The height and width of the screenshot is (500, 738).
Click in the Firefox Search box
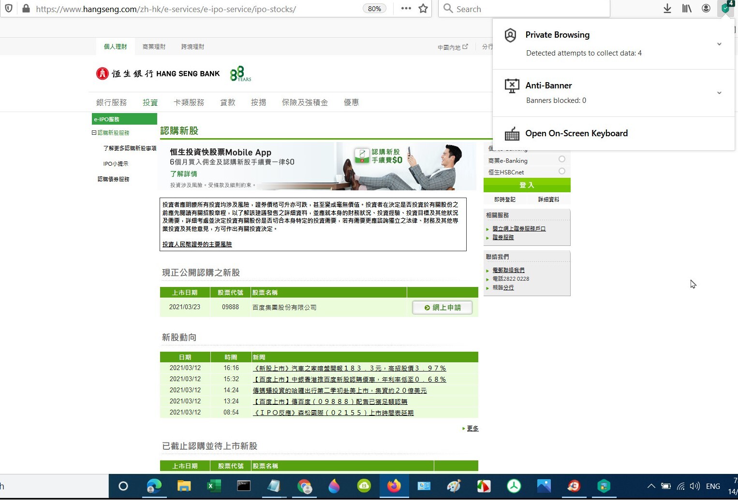pos(527,9)
